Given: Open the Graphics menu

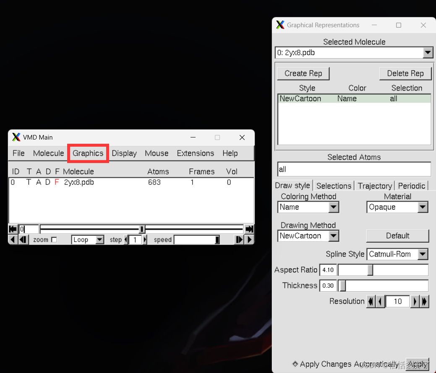Looking at the screenshot, I should click(88, 153).
